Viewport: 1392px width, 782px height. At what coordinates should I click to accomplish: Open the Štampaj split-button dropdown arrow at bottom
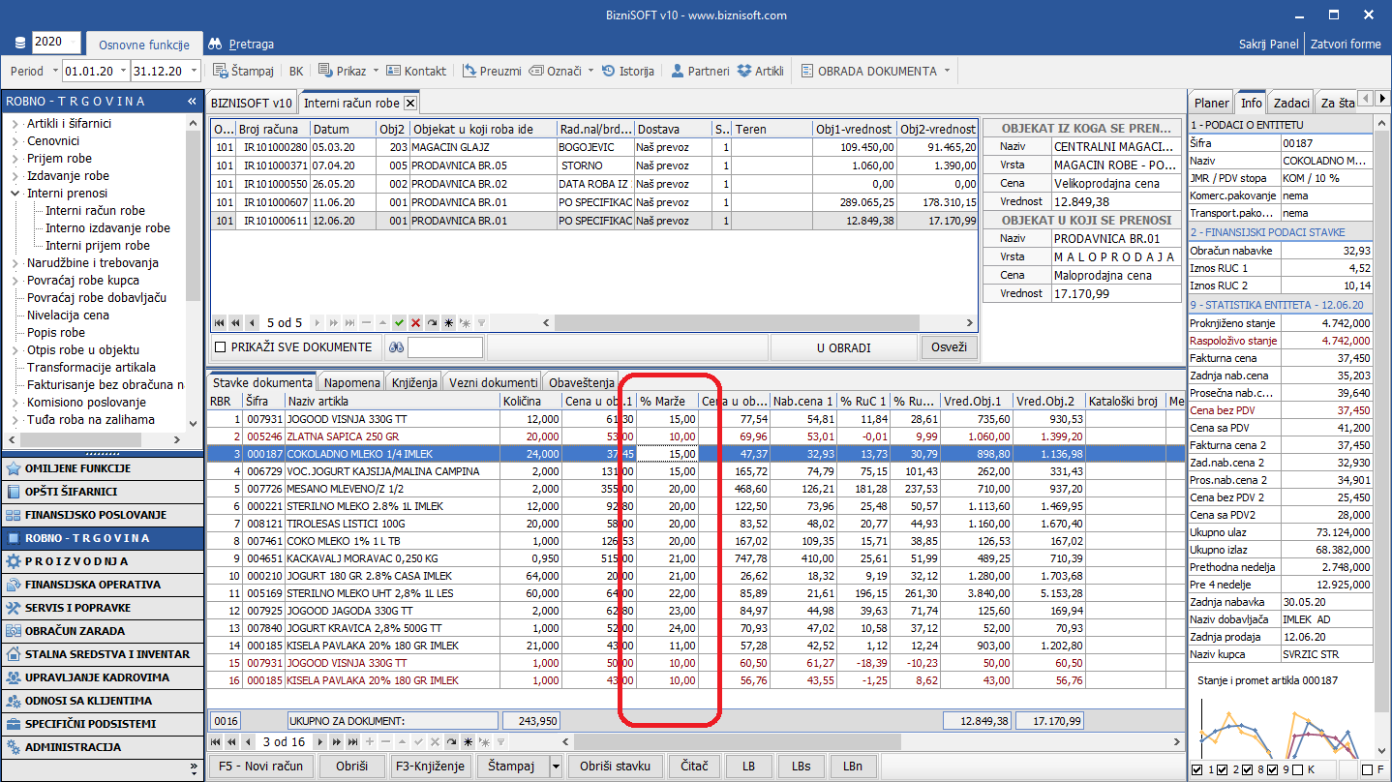(556, 766)
